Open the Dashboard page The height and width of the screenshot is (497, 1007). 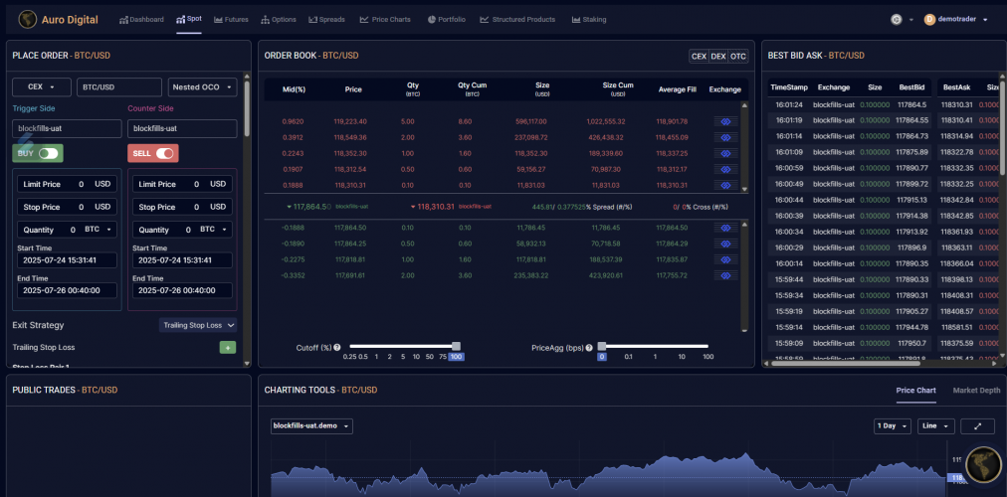pyautogui.click(x=142, y=20)
